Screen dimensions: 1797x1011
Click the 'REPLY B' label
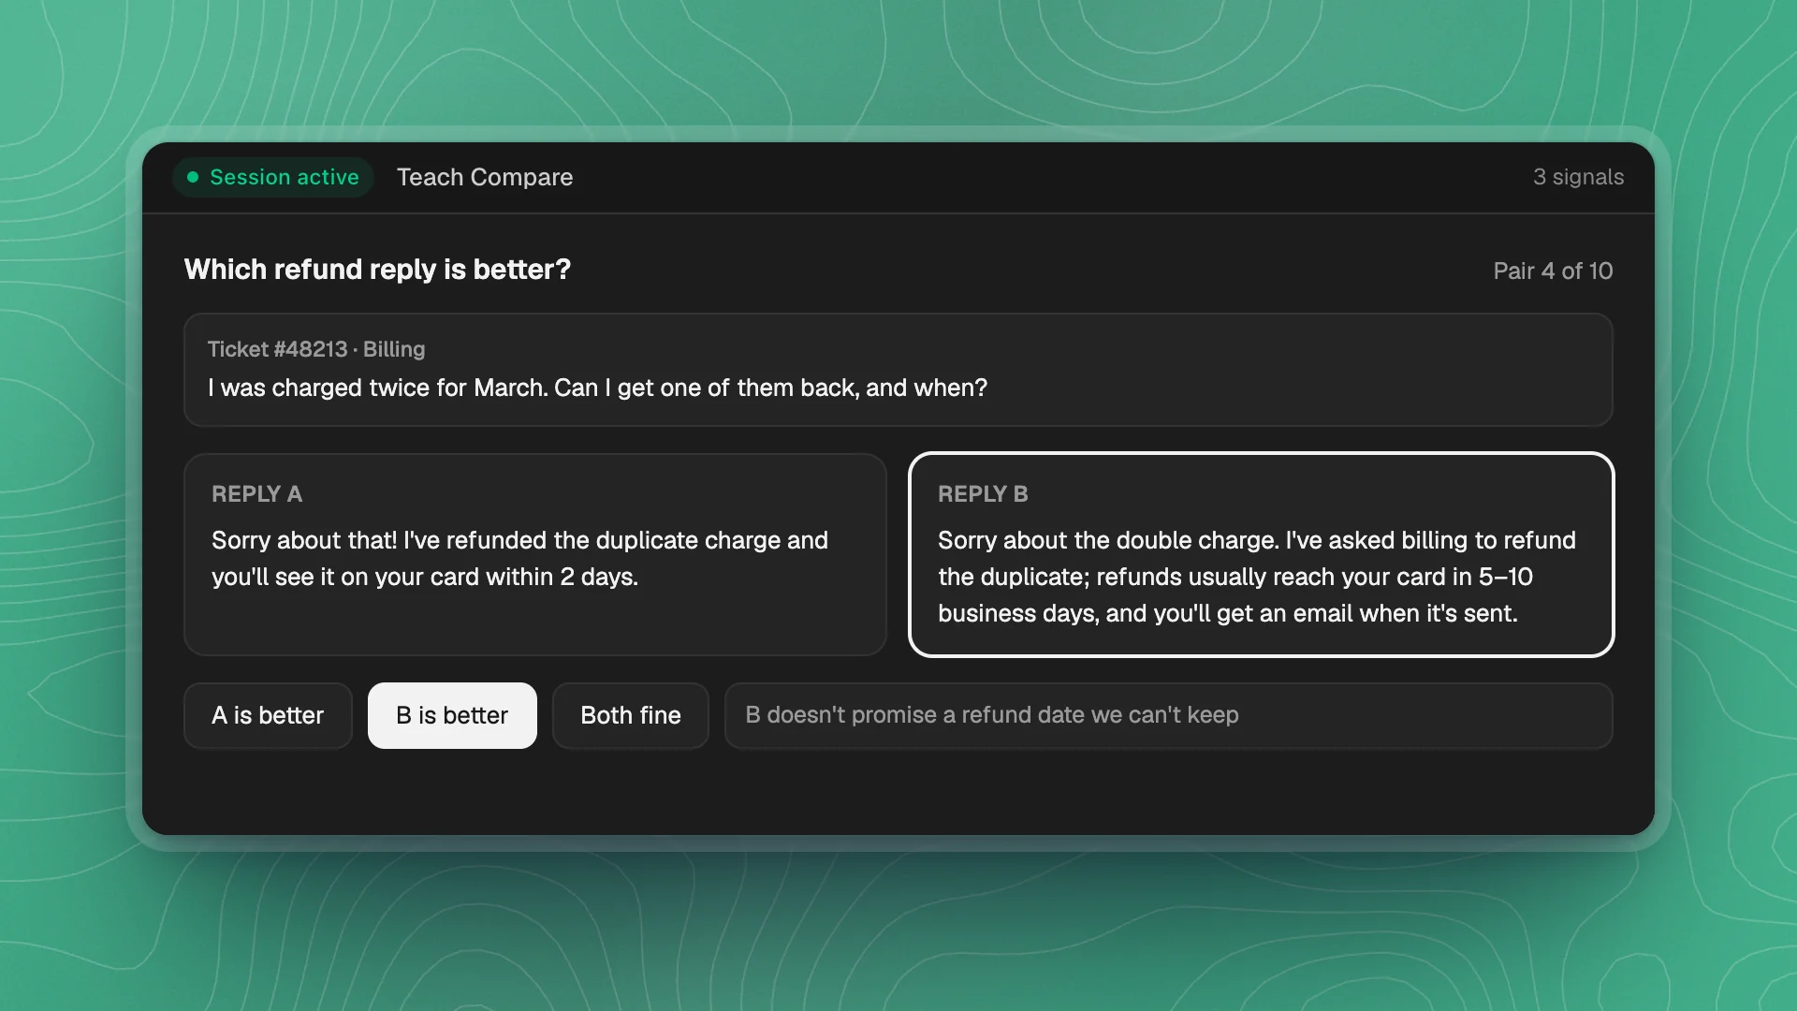point(983,494)
